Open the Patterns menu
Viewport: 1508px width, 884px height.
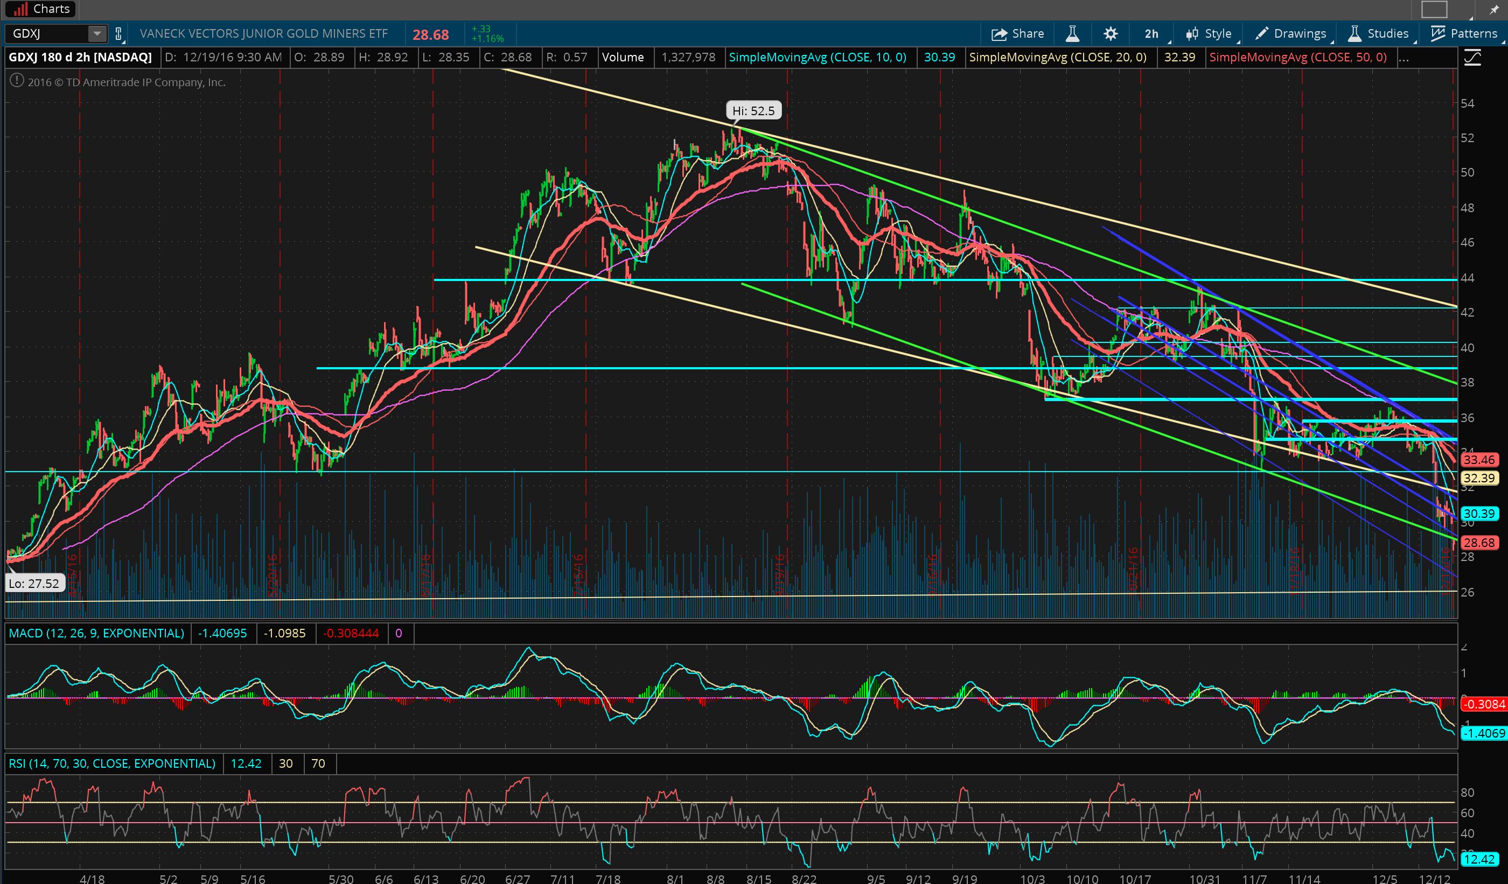pyautogui.click(x=1464, y=34)
